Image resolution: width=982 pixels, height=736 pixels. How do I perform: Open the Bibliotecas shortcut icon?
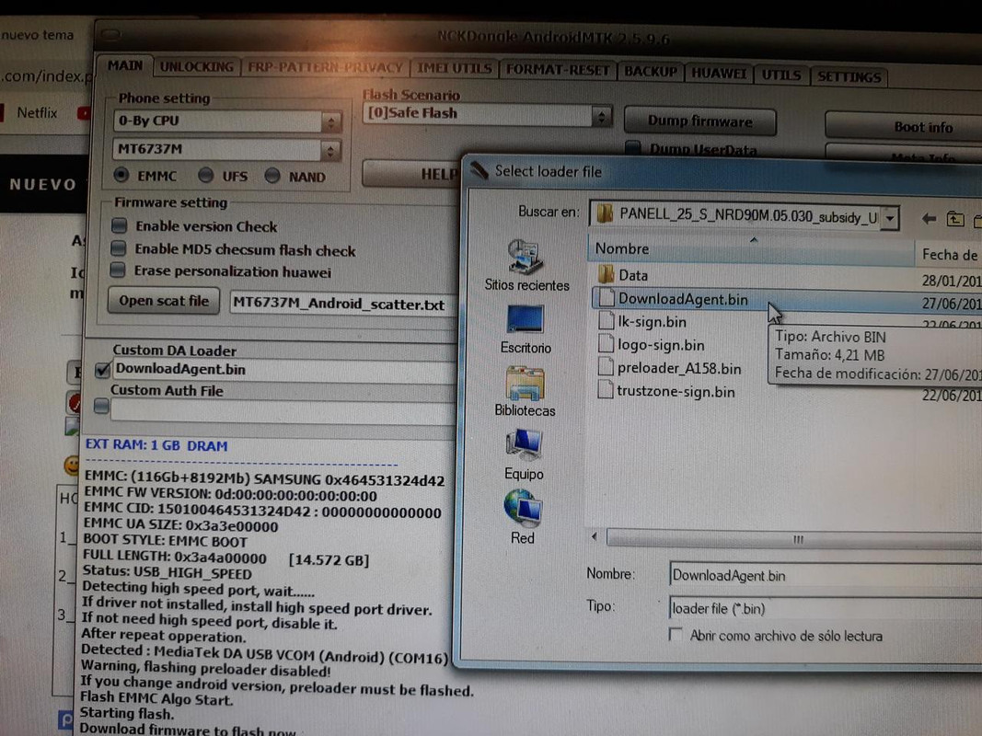525,383
